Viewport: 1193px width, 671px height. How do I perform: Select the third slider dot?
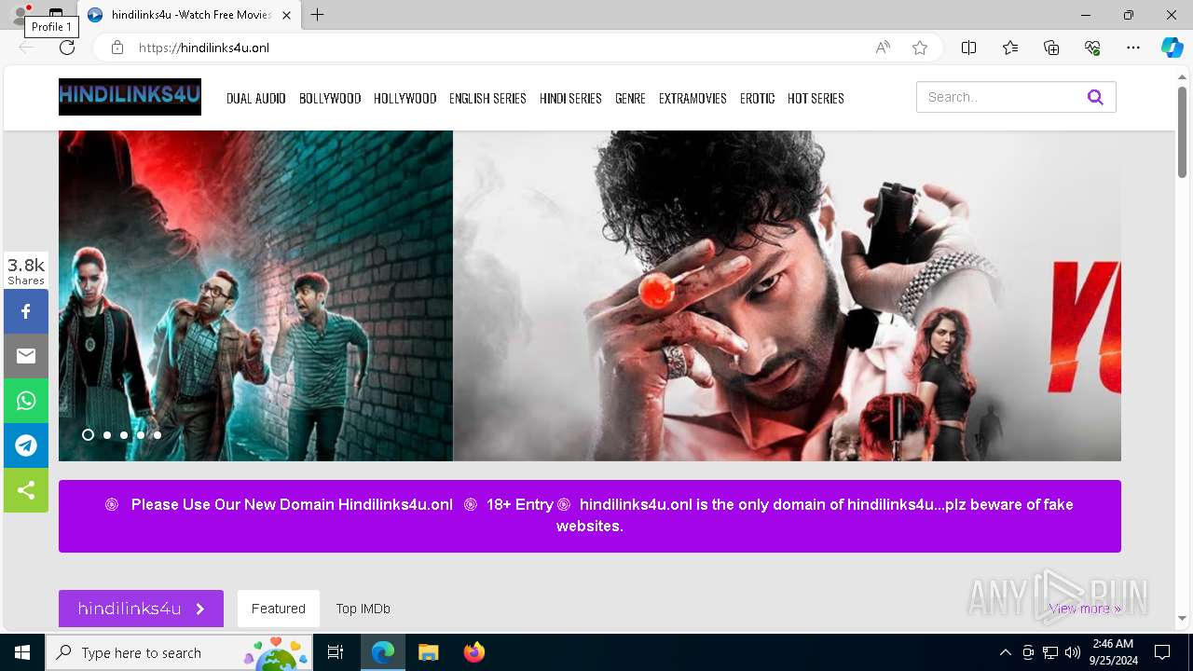coord(124,435)
